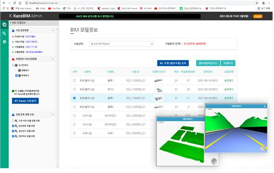Open the search icon in the green sidebar
274x173 pixels.
pos(4,33)
